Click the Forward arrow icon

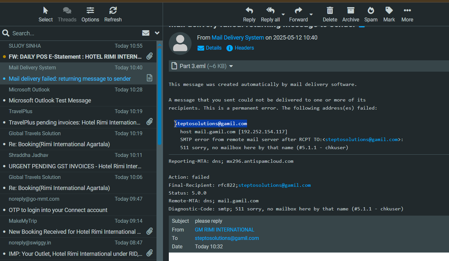click(x=298, y=11)
